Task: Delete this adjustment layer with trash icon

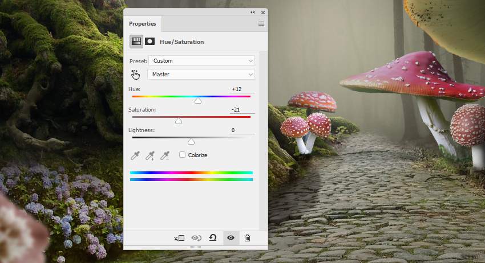Action: pos(247,238)
